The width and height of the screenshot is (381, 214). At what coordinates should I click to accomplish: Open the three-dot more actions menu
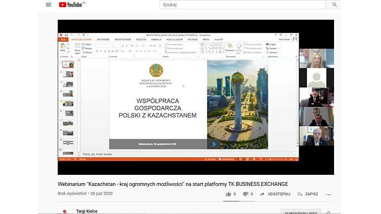tap(329, 194)
